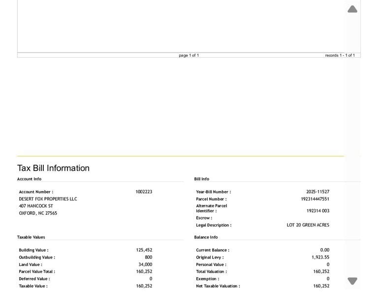This screenshot has height=292, width=378.
Task: Select the Bill Info section header
Action: click(201, 179)
